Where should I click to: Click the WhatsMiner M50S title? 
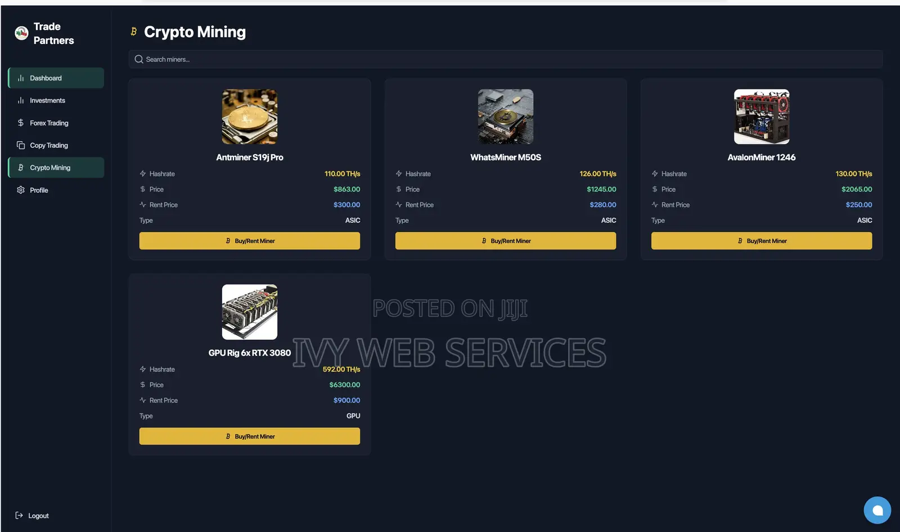506,157
